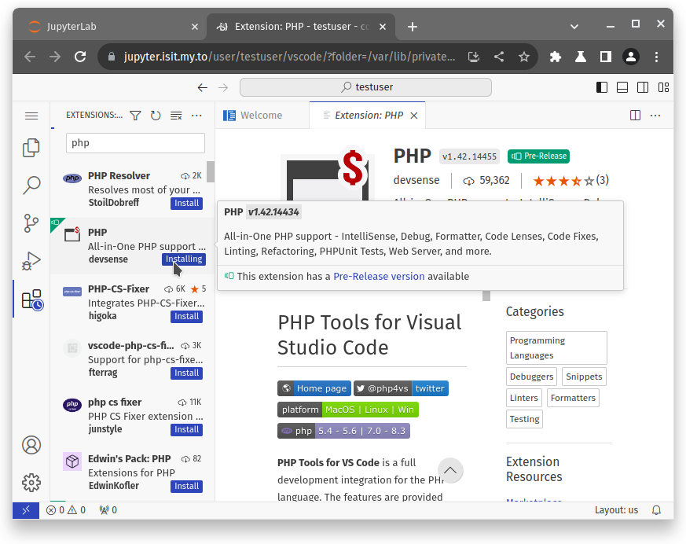686x544 pixels.
Task: Click the Pre-Release version link
Action: click(x=379, y=277)
